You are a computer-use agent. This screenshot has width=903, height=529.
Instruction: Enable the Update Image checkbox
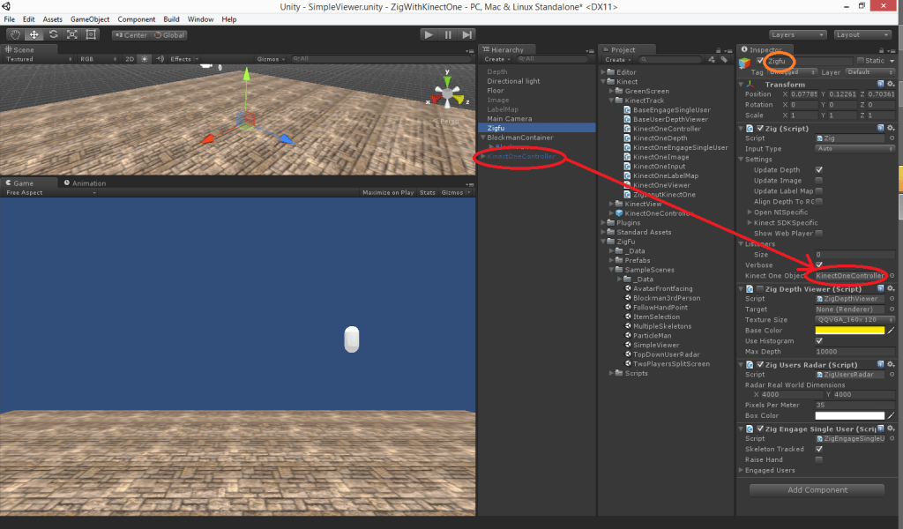(x=819, y=180)
